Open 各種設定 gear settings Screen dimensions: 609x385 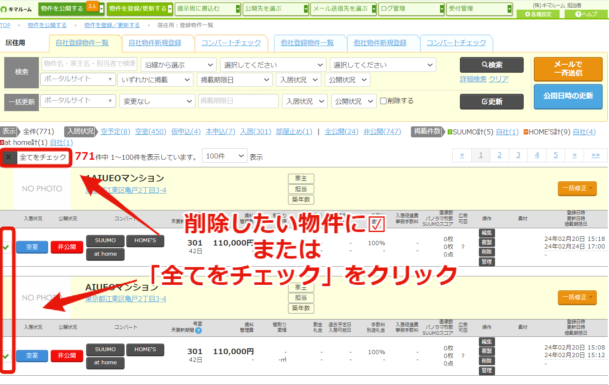pos(538,14)
